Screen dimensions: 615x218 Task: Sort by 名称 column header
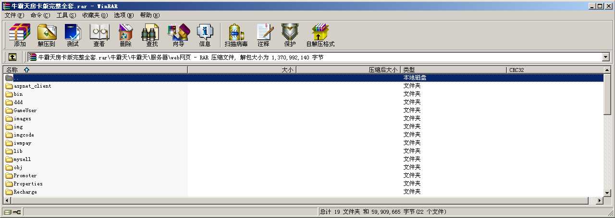96,69
